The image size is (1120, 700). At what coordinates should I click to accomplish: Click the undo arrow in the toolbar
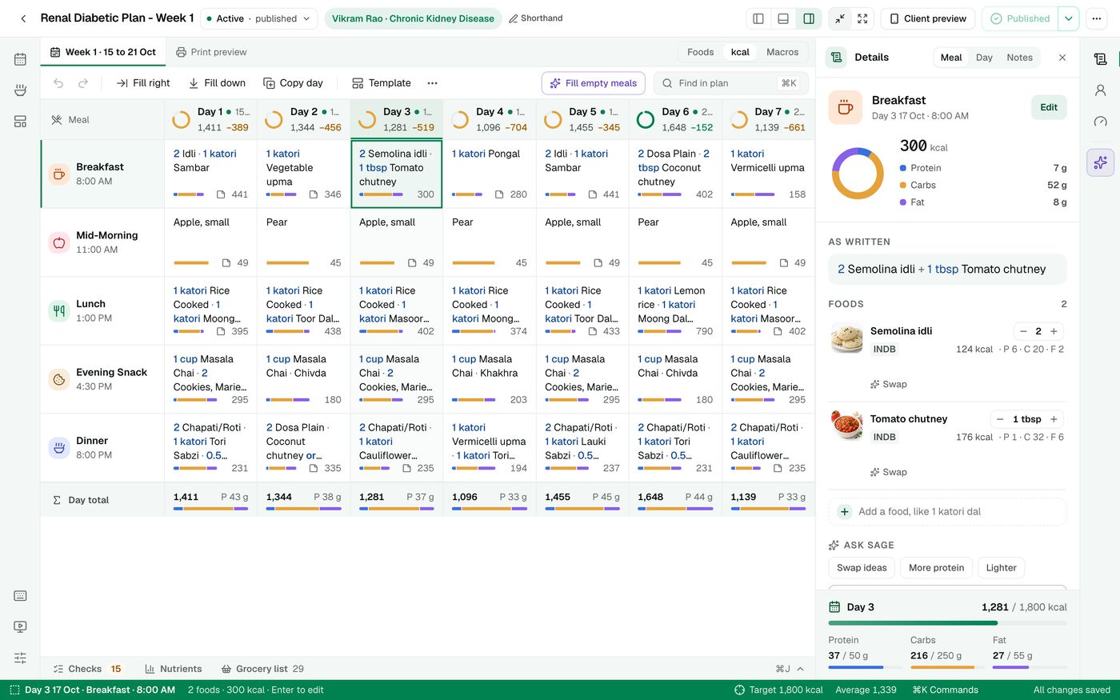(58, 83)
